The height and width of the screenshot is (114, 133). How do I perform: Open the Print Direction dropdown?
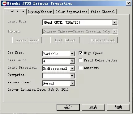[x=72, y=69]
